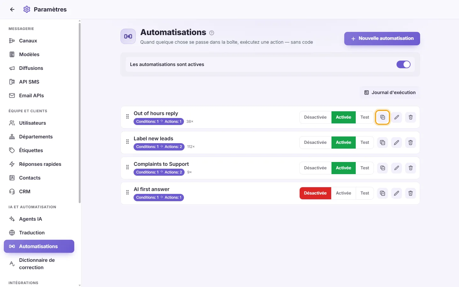Test the Complaints to Support automation
The height and width of the screenshot is (287, 459).
click(x=365, y=168)
